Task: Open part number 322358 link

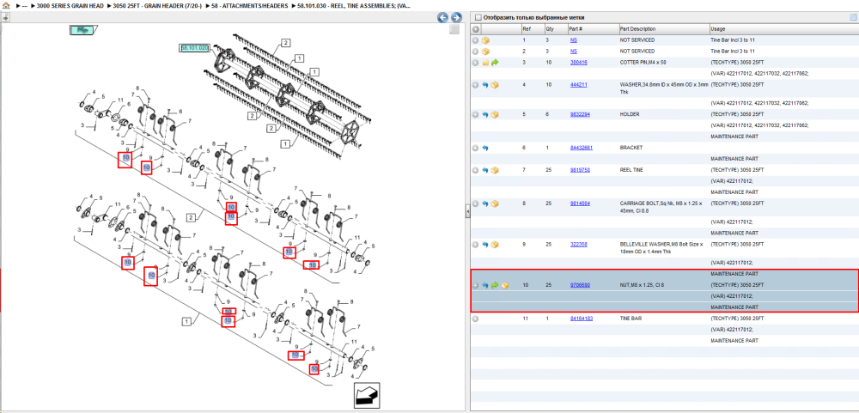Action: [578, 245]
